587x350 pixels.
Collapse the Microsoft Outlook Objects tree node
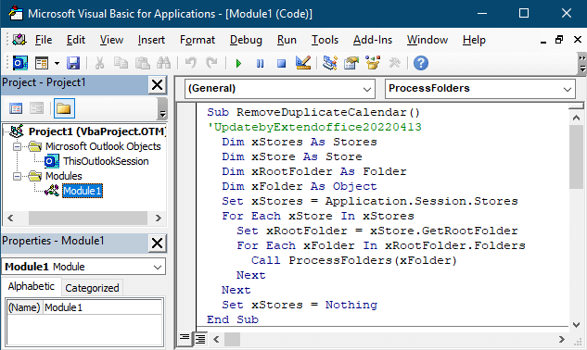coord(17,146)
